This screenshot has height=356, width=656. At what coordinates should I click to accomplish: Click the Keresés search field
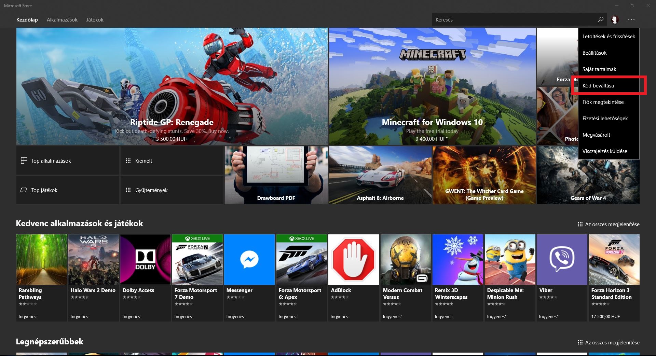point(512,20)
